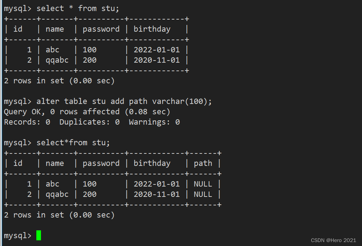362x246 pixels.
Task: Click the NULL value in row 1
Action: point(203,184)
